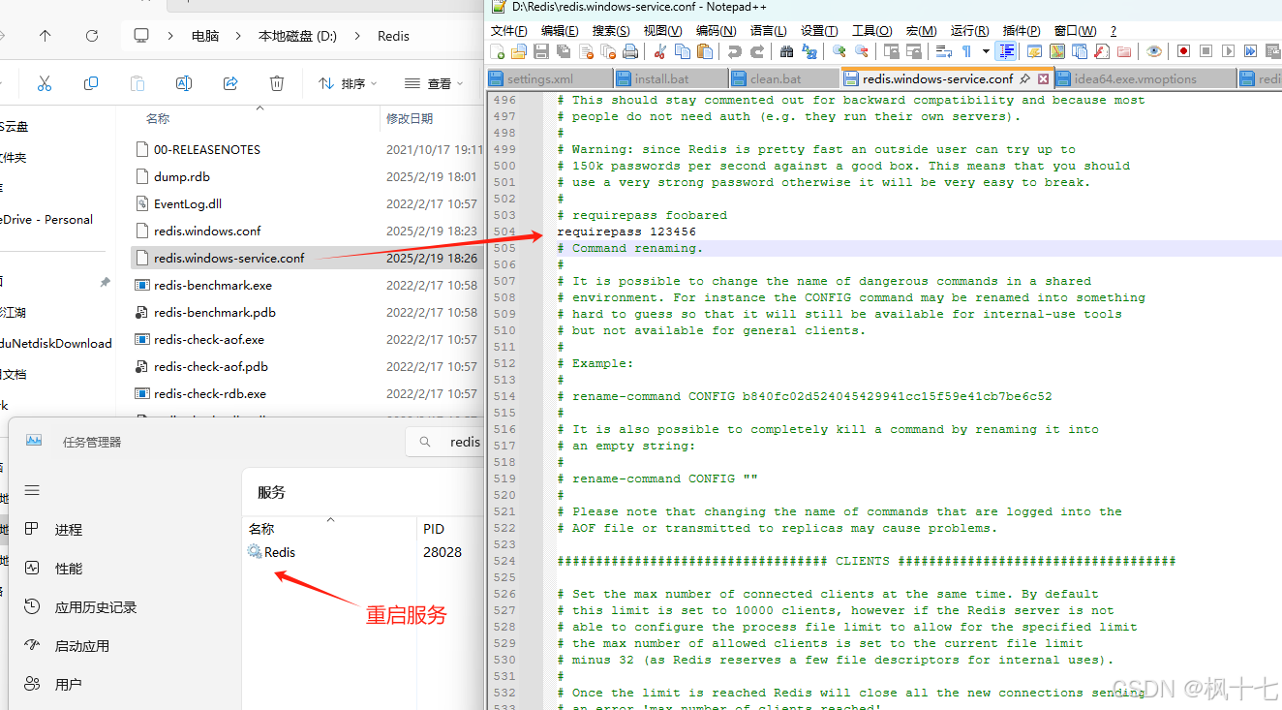Click the New file icon in Notepad++

coord(498,51)
